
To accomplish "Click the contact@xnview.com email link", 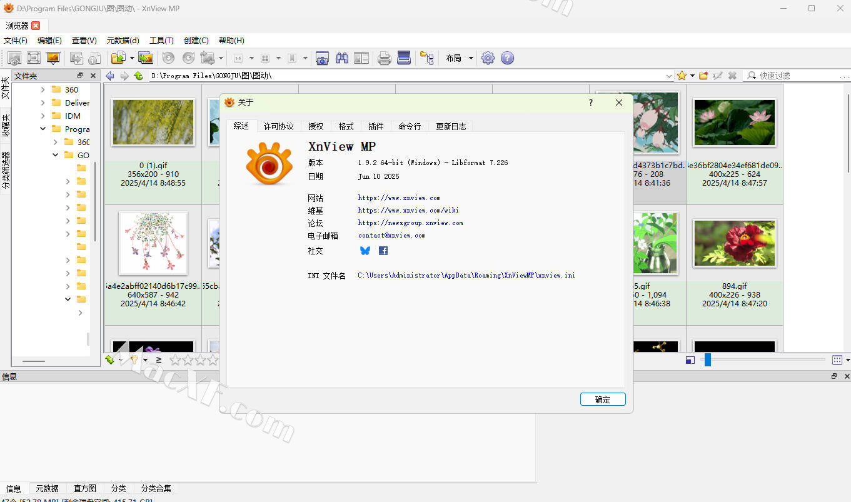I will (x=391, y=236).
